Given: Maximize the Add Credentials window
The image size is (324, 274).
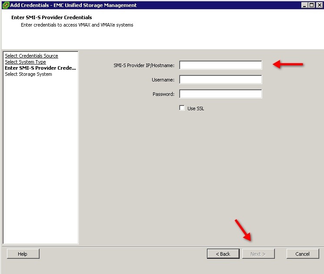Looking at the screenshot, I should point(311,5).
